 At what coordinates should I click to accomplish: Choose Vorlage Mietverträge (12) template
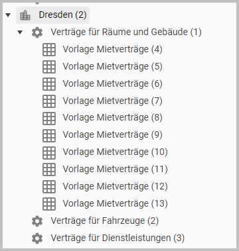pos(115,186)
